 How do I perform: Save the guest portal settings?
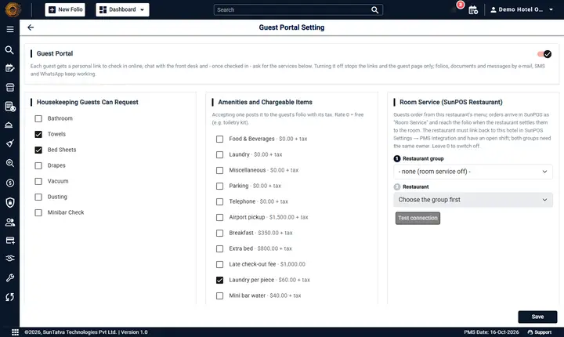pyautogui.click(x=537, y=317)
